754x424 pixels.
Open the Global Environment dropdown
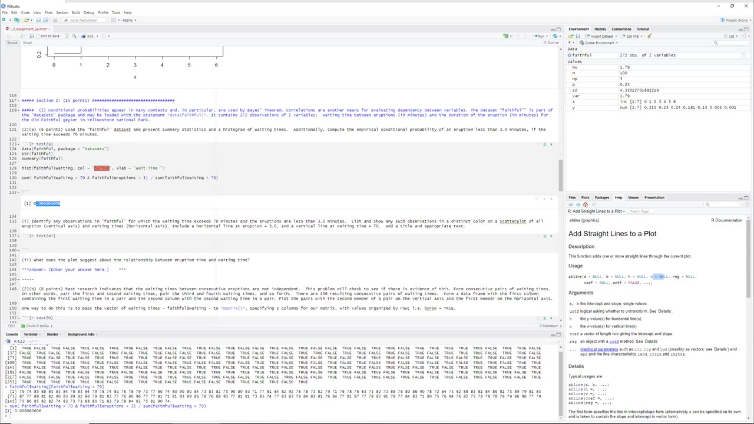pos(600,42)
